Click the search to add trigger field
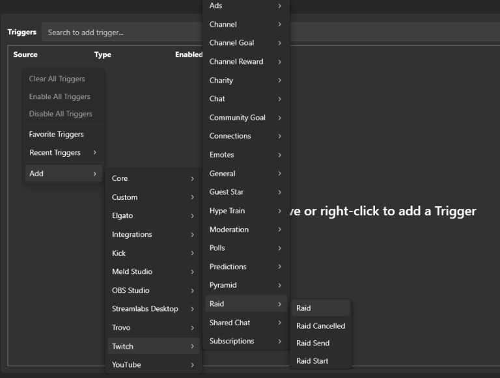 (x=124, y=33)
